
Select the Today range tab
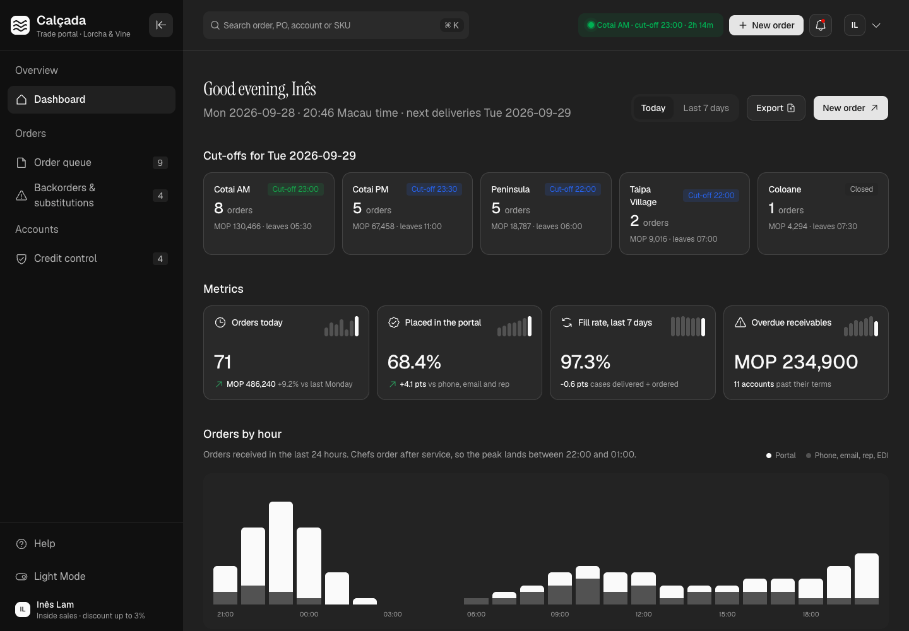click(x=653, y=108)
